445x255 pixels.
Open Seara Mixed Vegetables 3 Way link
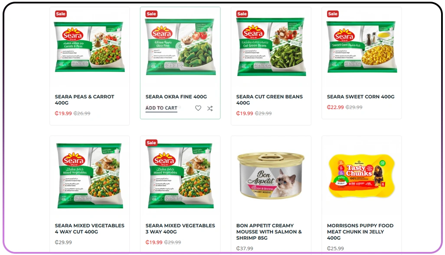tap(180, 229)
